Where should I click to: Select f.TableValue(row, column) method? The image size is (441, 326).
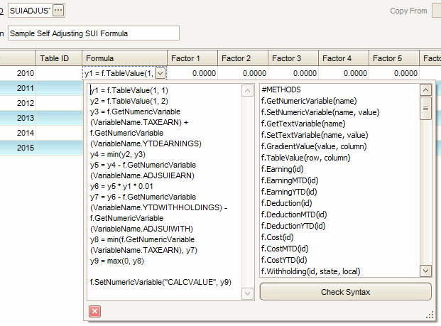(304, 157)
